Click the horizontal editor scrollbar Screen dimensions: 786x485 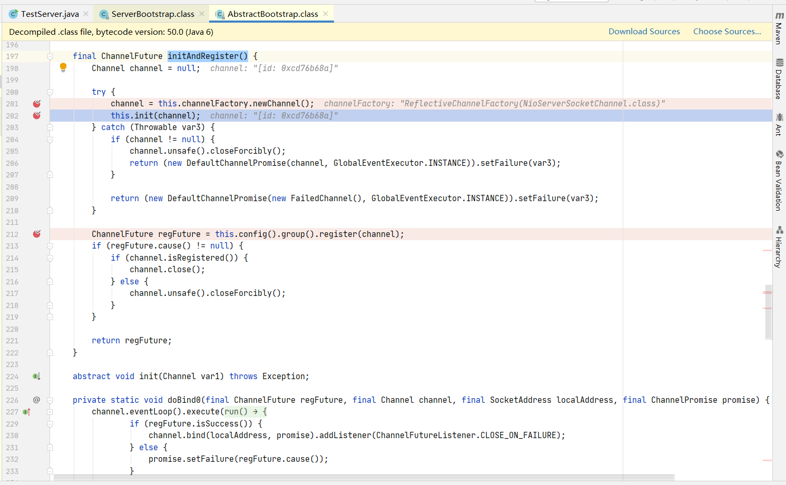click(x=363, y=478)
